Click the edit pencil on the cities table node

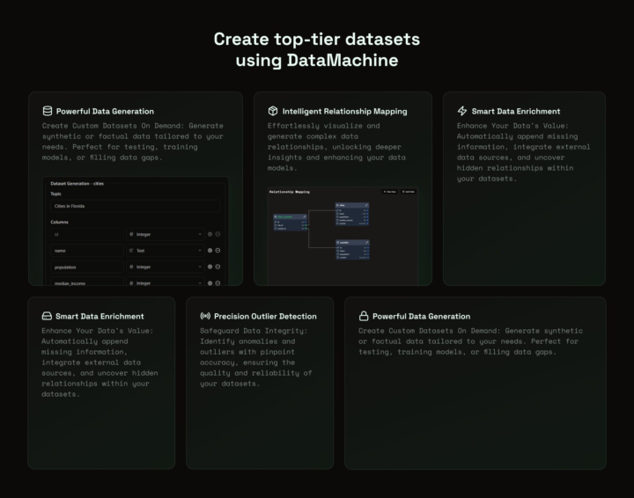pyautogui.click(x=365, y=205)
